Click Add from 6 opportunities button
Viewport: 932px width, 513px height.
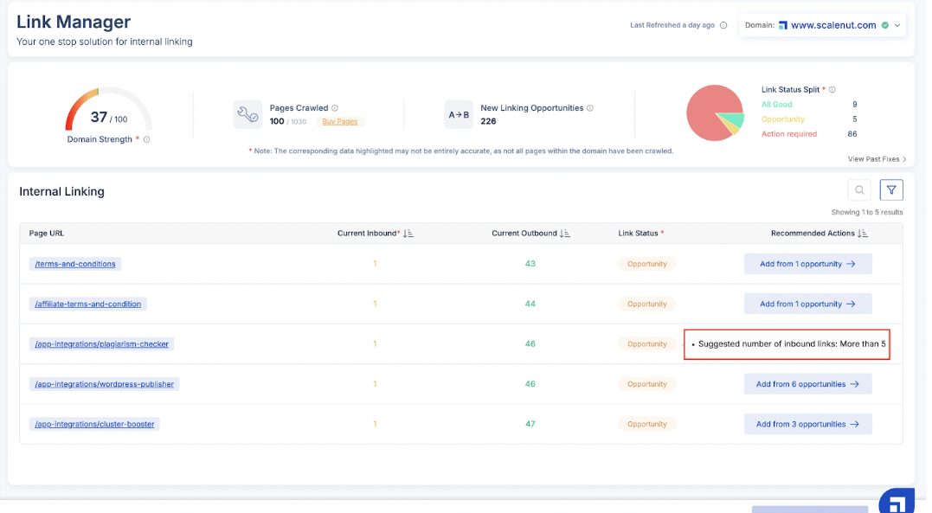click(807, 384)
